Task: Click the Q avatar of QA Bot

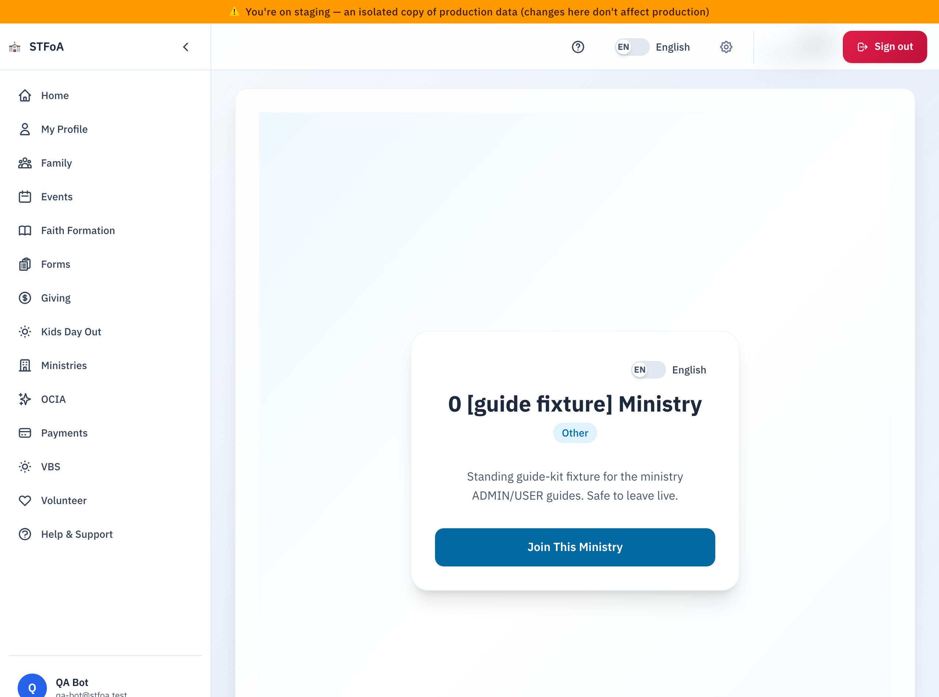Action: coord(32,686)
